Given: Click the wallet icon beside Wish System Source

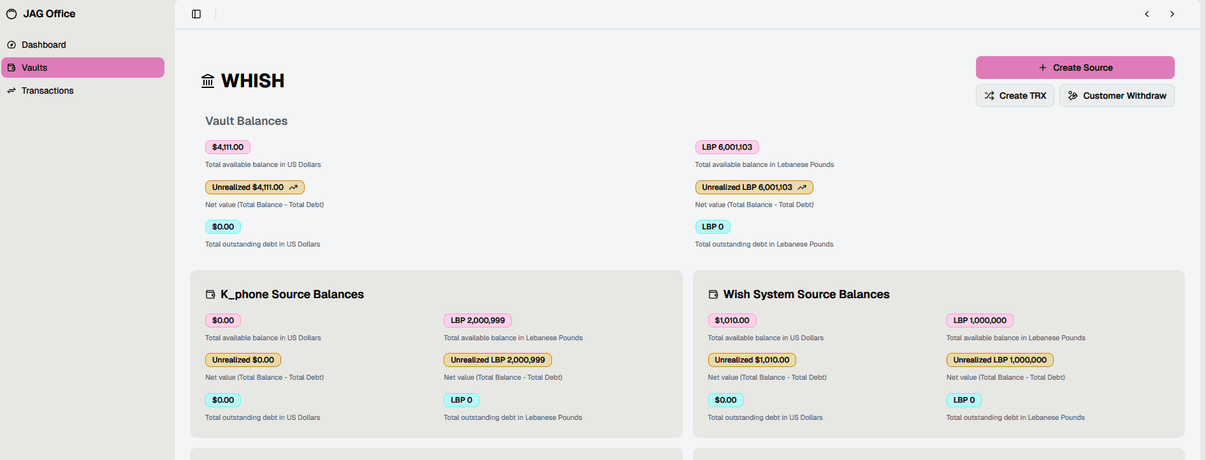Looking at the screenshot, I should [713, 294].
